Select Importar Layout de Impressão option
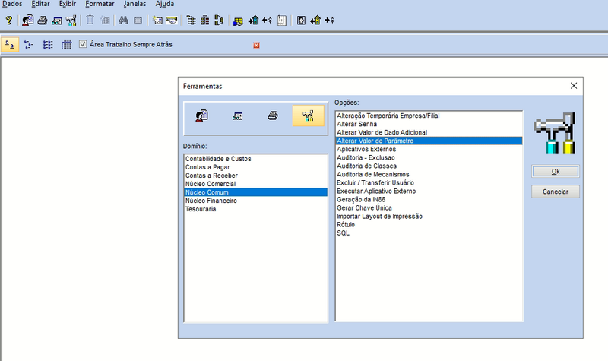Viewport: 608px width, 361px height. [429, 217]
